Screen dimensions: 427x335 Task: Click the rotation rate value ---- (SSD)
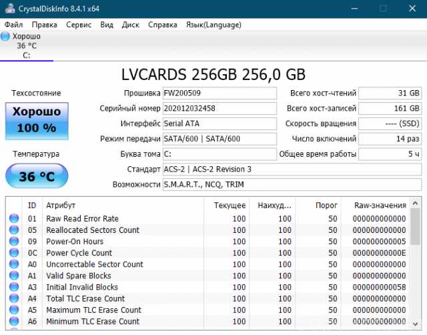click(390, 123)
